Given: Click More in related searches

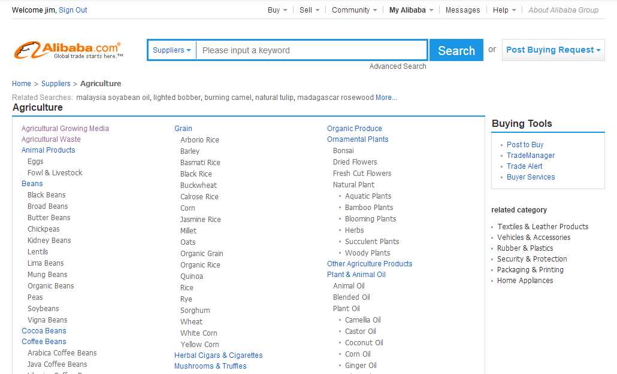Looking at the screenshot, I should point(386,98).
